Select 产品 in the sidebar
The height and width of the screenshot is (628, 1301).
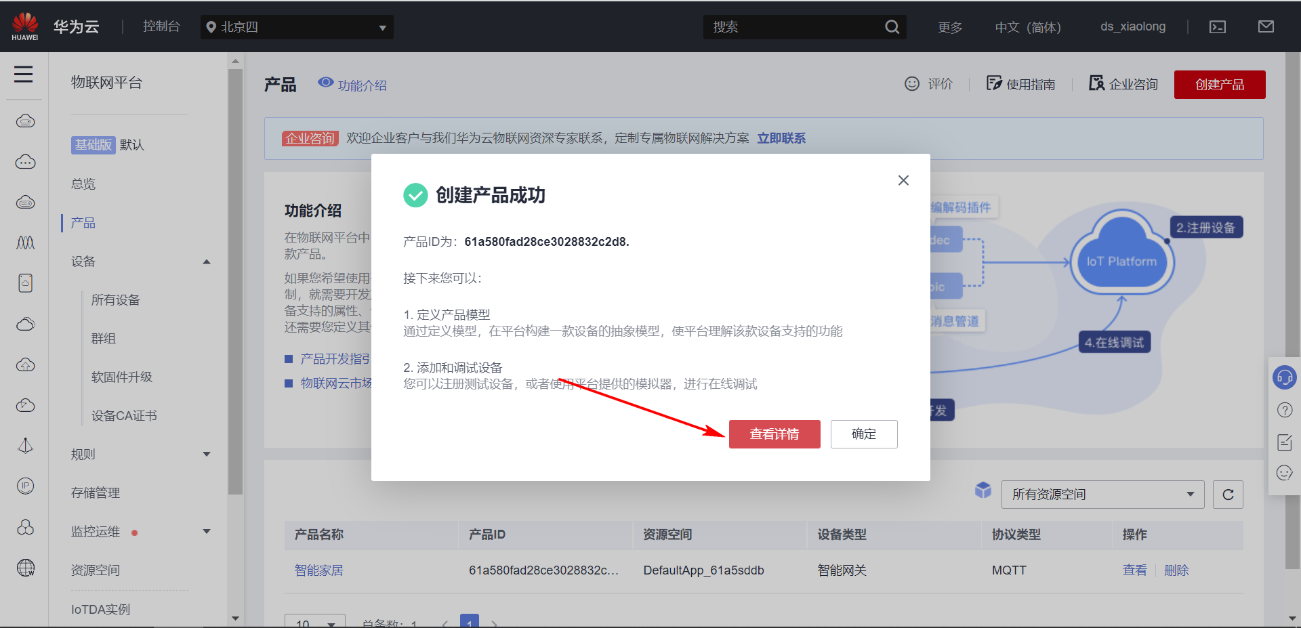pos(83,223)
